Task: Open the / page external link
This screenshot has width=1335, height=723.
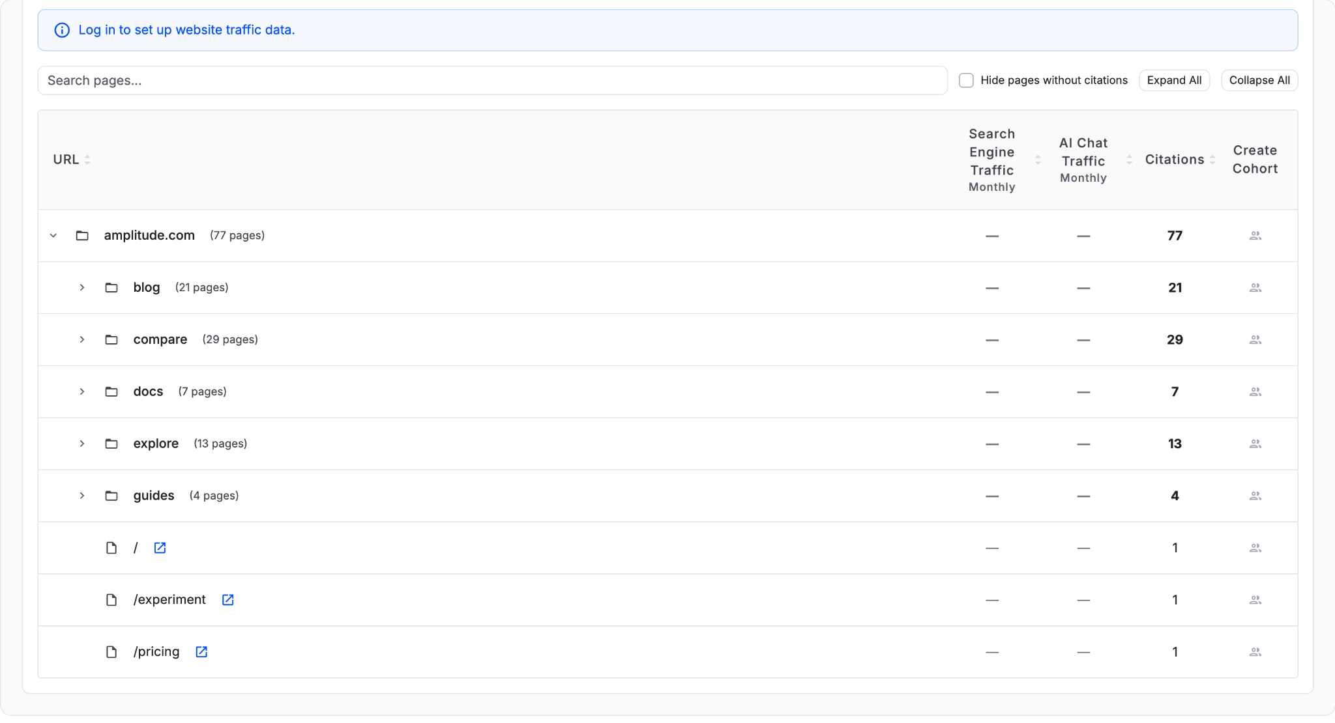Action: pyautogui.click(x=160, y=548)
